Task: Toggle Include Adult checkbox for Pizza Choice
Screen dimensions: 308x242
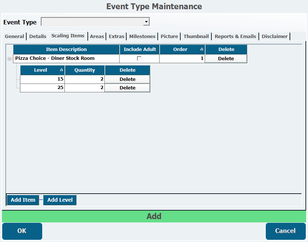Action: coord(139,58)
